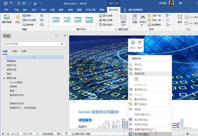
Task: Save the document from quick access toolbar
Action: pyautogui.click(x=6, y=3)
